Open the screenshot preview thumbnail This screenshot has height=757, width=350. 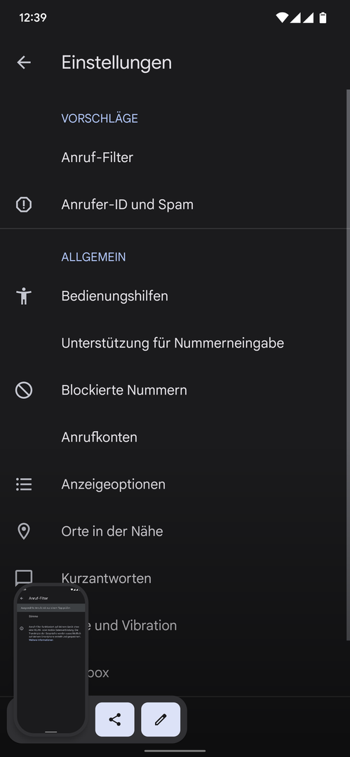pyautogui.click(x=51, y=660)
